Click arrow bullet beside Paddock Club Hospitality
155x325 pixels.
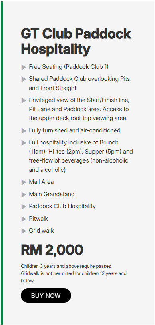24,207
